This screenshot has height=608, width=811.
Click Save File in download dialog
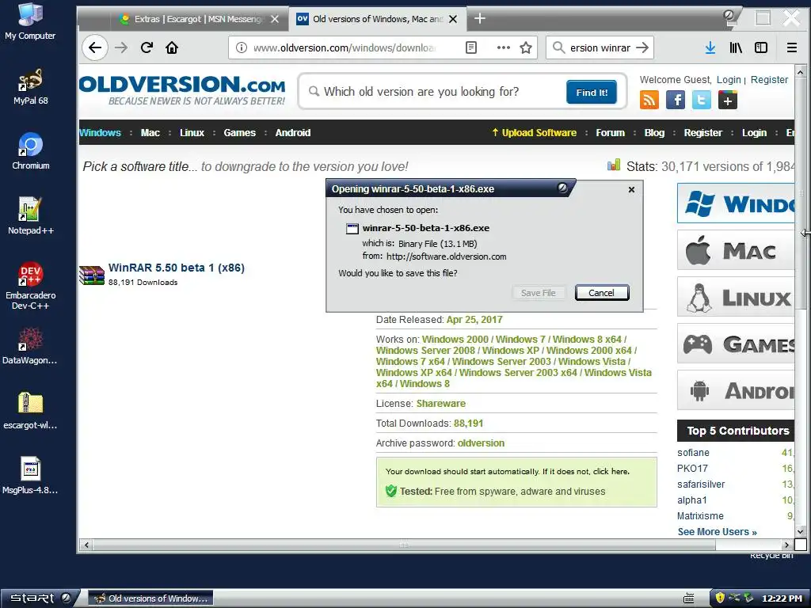point(539,293)
